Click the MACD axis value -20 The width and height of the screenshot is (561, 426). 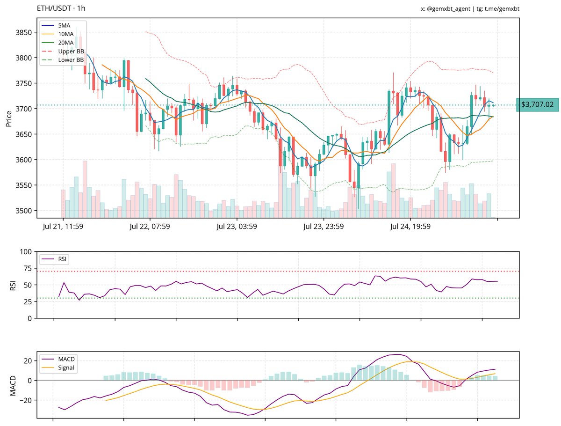coord(25,400)
